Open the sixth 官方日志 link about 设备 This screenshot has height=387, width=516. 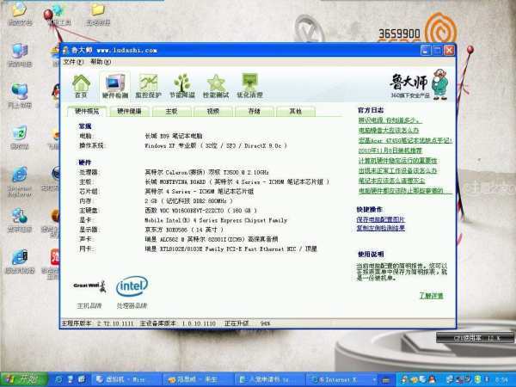(397, 171)
